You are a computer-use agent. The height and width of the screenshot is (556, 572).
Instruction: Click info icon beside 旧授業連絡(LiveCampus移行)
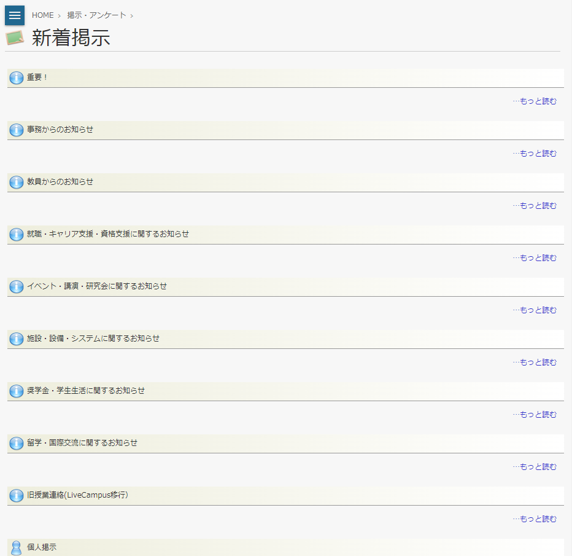17,495
